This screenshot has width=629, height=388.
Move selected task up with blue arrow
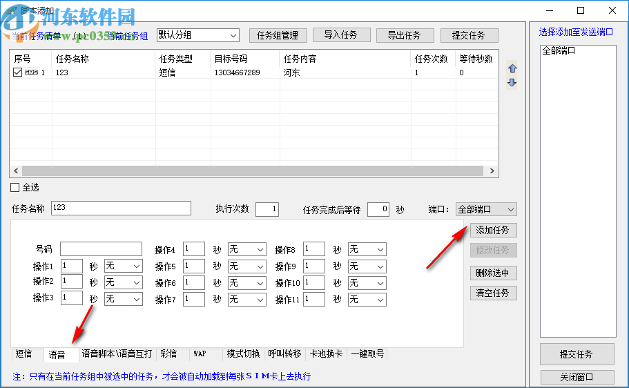pos(512,68)
